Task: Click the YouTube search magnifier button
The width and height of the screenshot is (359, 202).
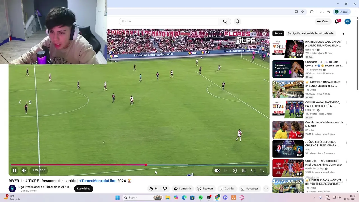Action: point(225,21)
